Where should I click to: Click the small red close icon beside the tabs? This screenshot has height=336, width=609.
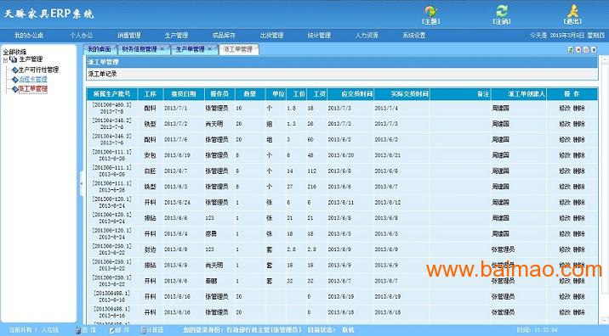pyautogui.click(x=578, y=49)
